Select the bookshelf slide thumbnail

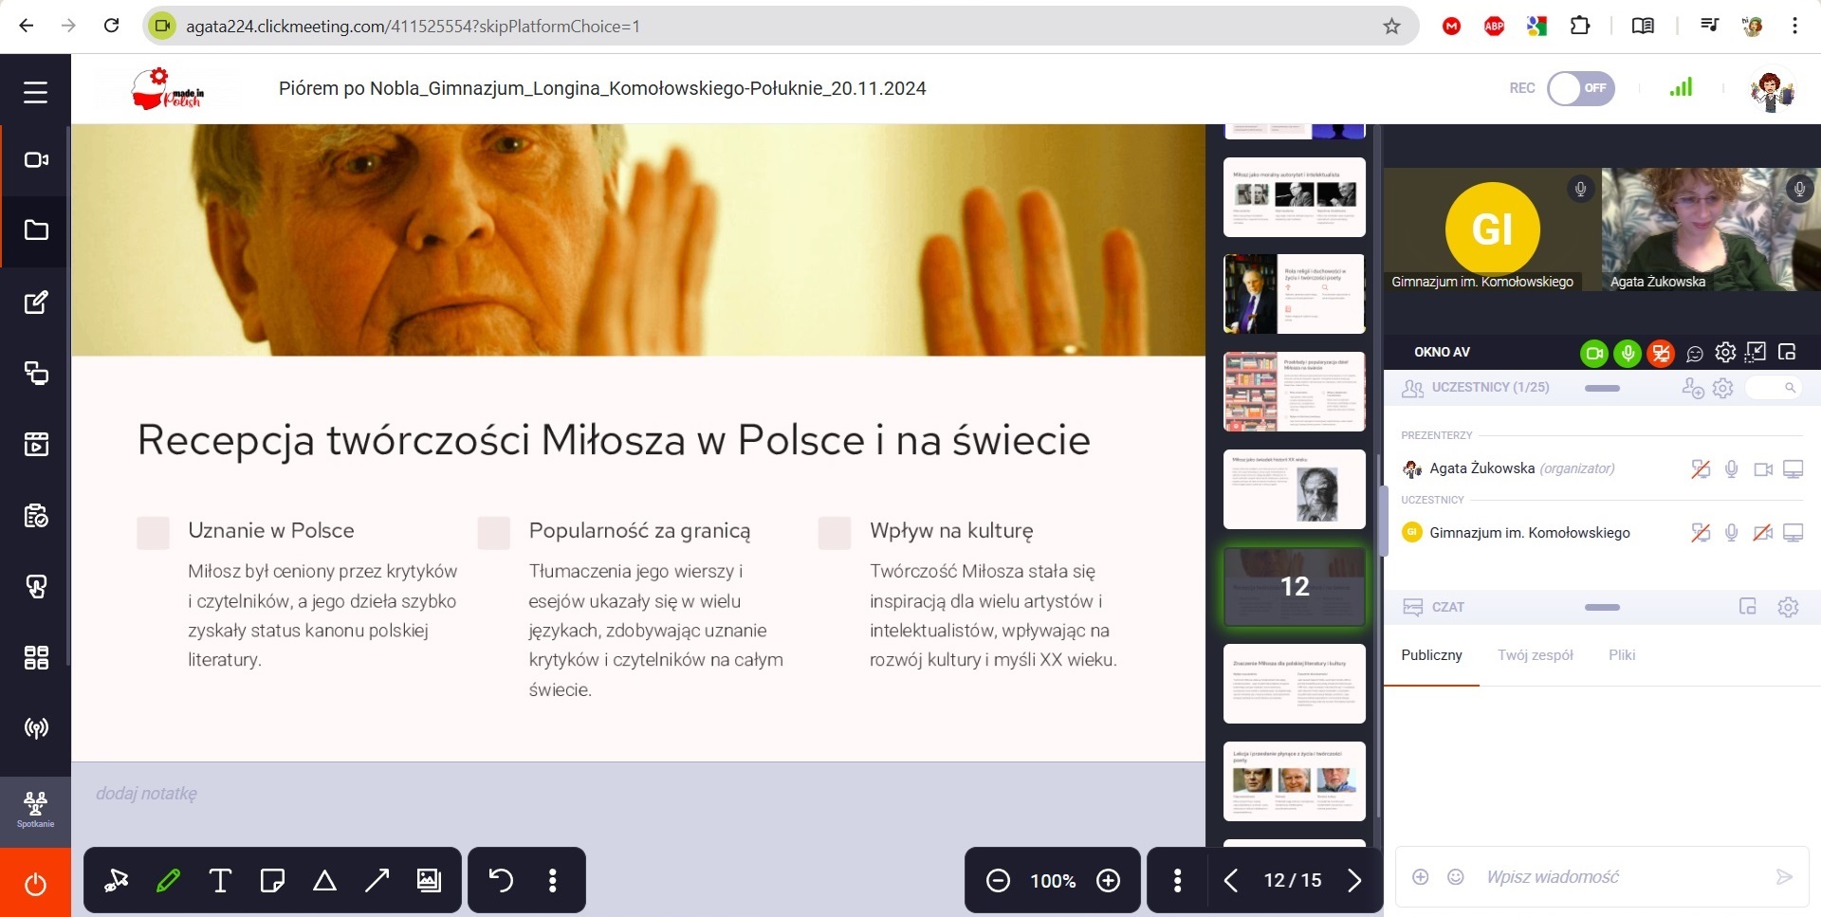(x=1295, y=392)
